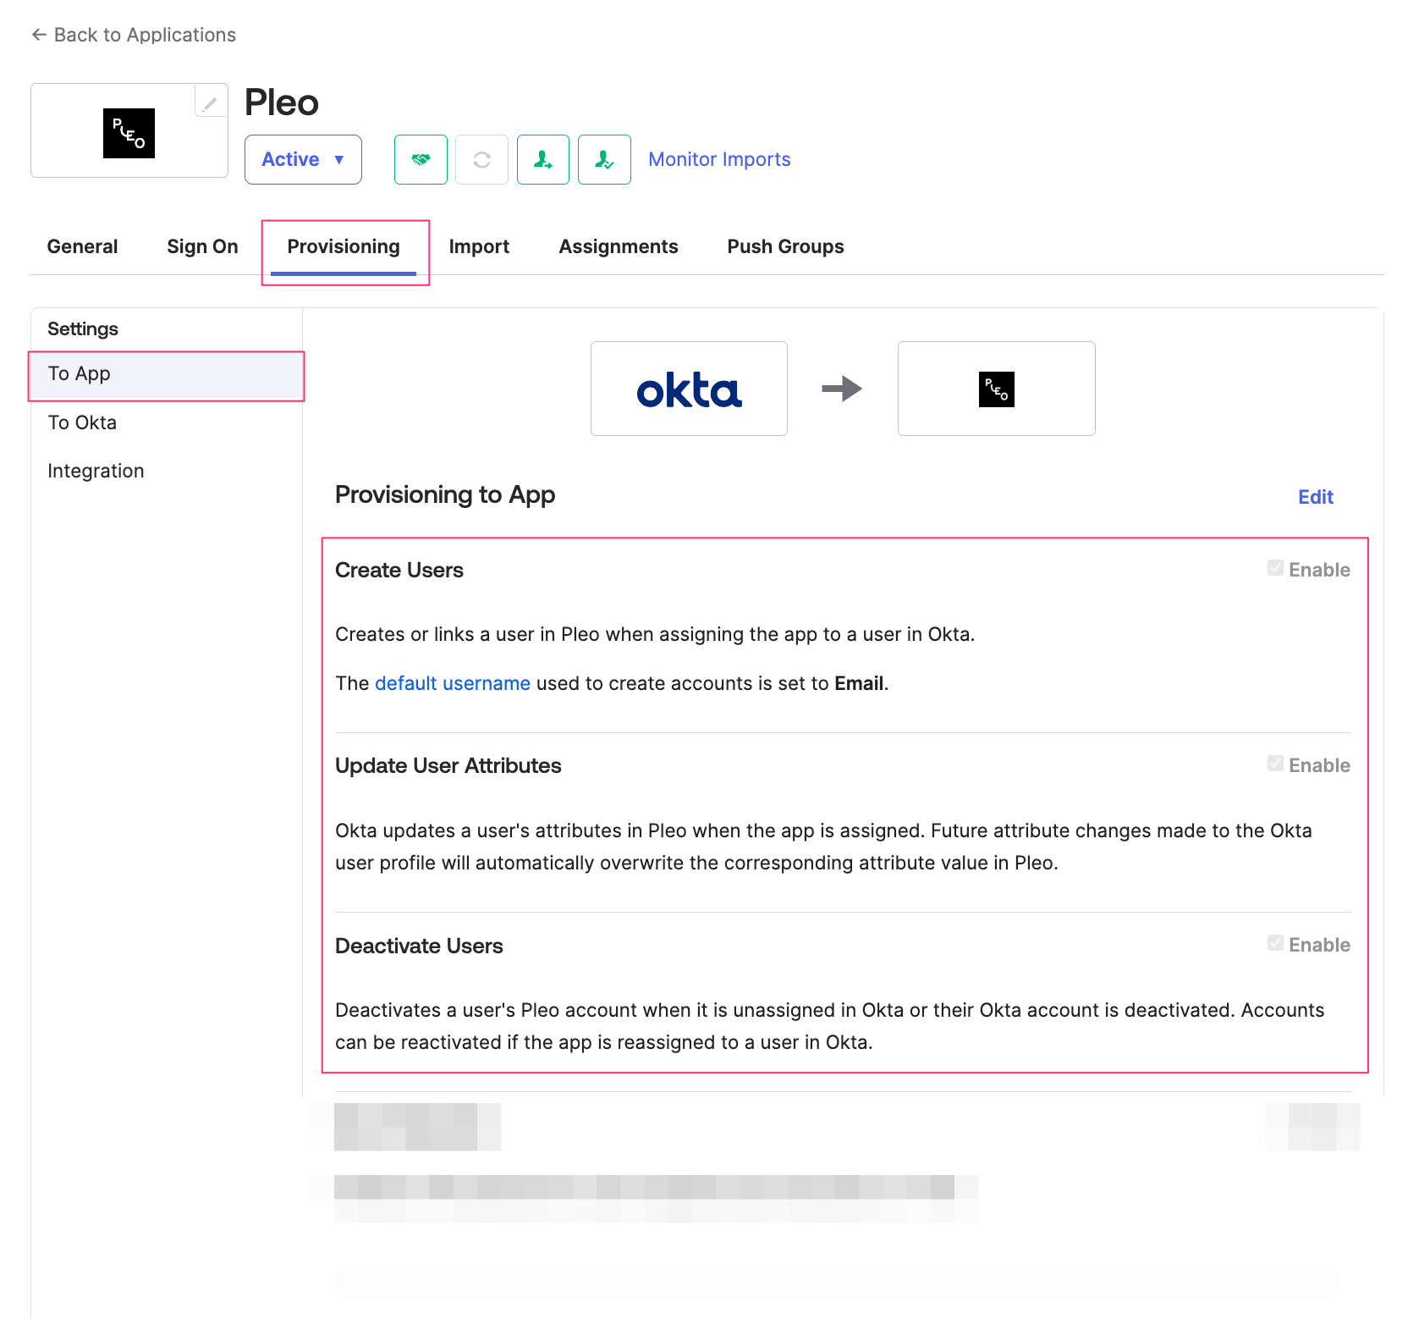The image size is (1408, 1319).
Task: Click the Provisioning to App heading
Action: (445, 494)
